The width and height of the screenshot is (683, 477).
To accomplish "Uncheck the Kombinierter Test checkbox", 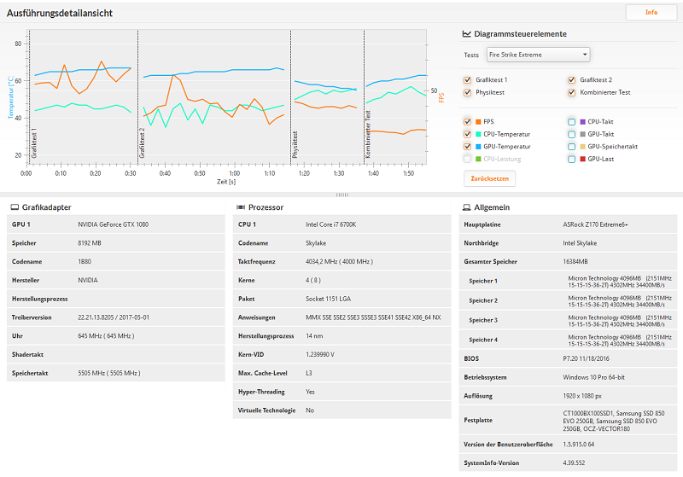I will coord(571,93).
